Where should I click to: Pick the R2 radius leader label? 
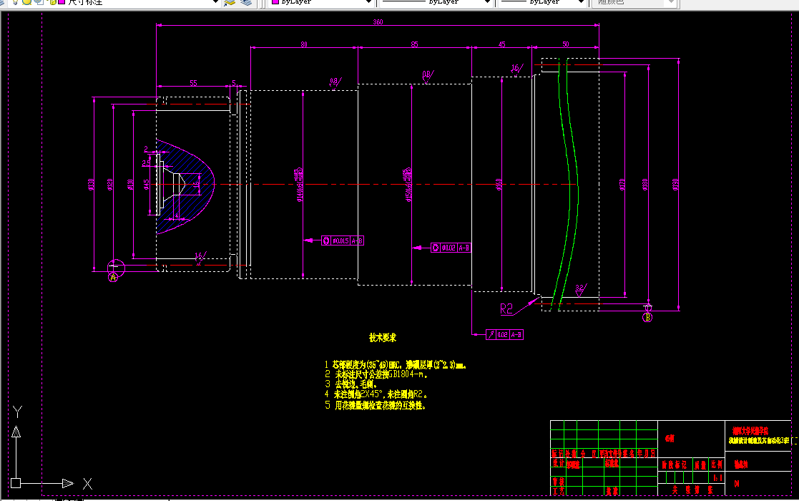coord(506,309)
